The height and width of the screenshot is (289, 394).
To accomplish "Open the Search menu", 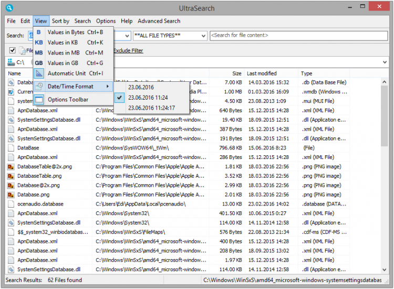I will click(x=82, y=21).
